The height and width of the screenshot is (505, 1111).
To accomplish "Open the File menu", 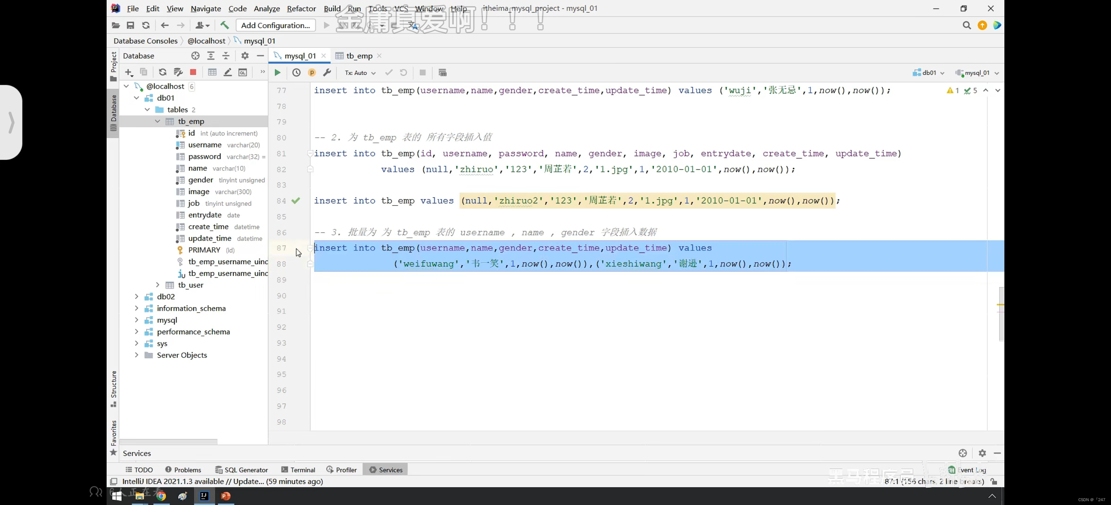I will point(133,8).
